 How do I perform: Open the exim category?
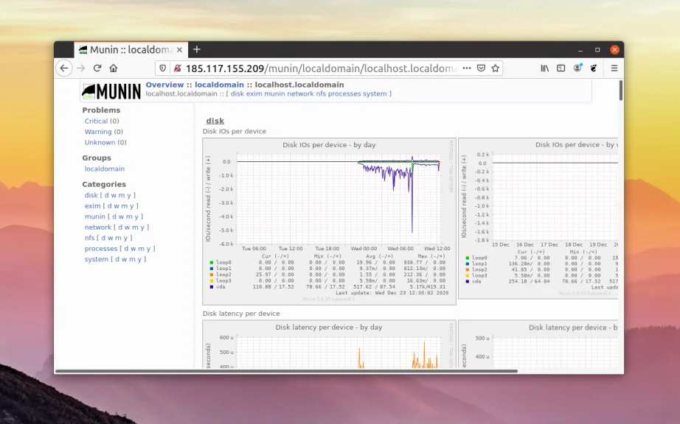(x=91, y=205)
